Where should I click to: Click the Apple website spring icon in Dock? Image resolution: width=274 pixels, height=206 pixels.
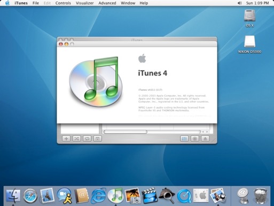pos(243,196)
